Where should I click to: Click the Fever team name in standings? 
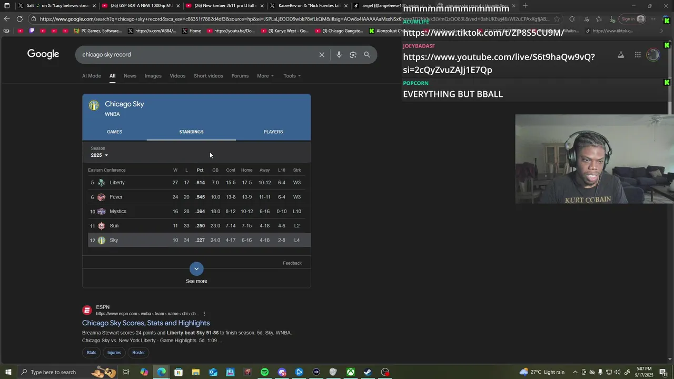tap(116, 197)
